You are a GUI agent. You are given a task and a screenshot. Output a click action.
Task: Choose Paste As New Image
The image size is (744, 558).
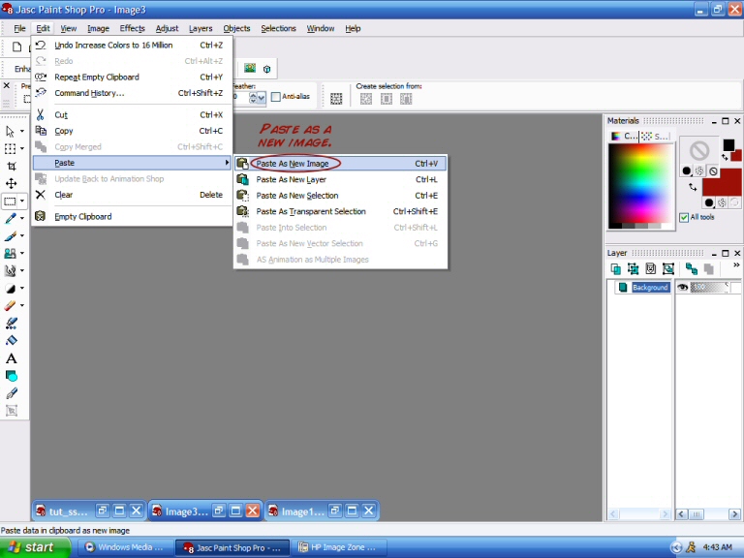293,164
